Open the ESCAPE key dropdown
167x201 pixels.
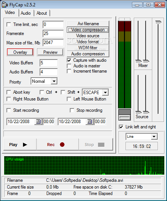pyautogui.click(x=105, y=93)
